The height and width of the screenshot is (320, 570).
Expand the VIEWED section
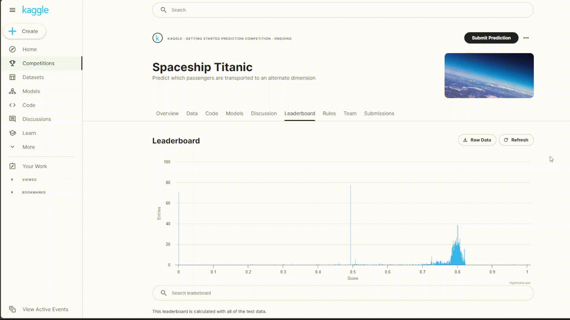(12, 179)
